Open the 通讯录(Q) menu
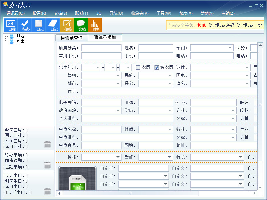This screenshot has width=267, height=200. (x=15, y=13)
